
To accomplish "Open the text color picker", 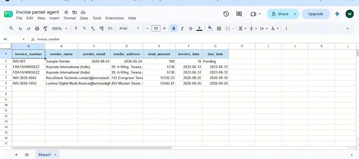I will [199, 29].
